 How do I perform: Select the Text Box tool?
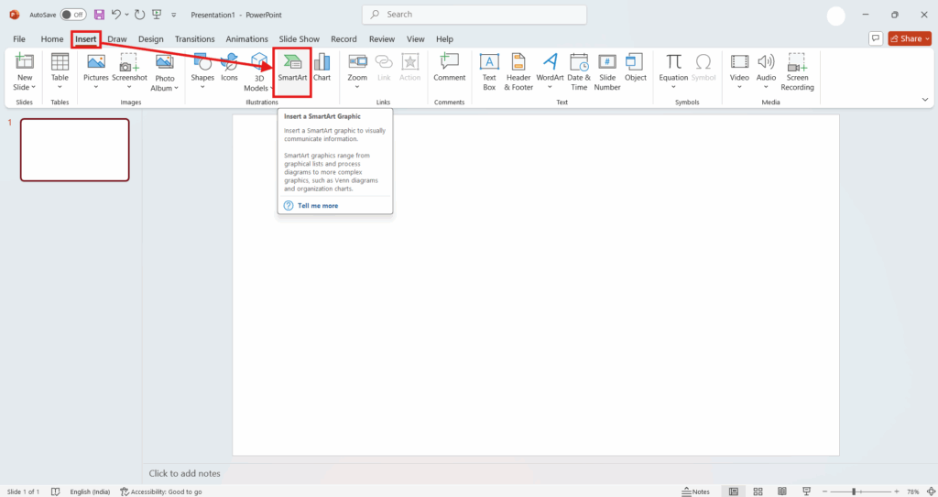(x=489, y=70)
